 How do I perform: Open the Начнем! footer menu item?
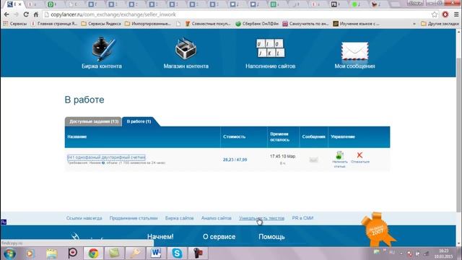tap(160, 237)
